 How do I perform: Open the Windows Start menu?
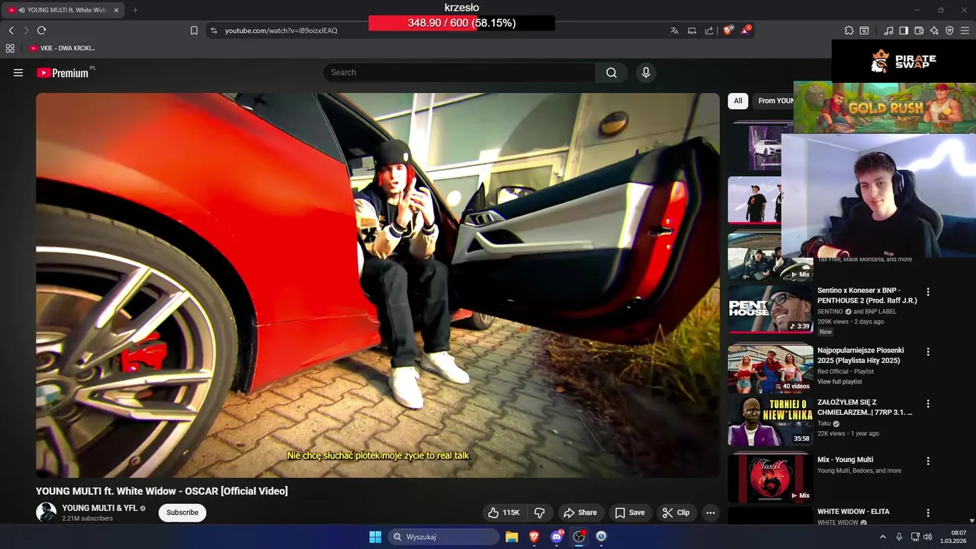point(375,537)
